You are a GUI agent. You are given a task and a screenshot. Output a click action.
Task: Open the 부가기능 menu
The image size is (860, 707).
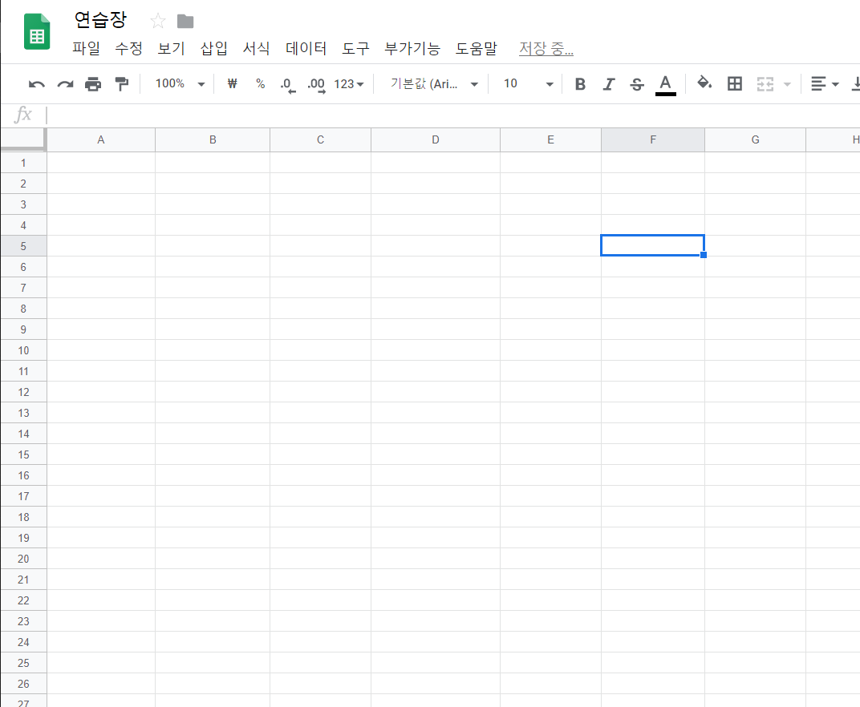click(x=412, y=48)
